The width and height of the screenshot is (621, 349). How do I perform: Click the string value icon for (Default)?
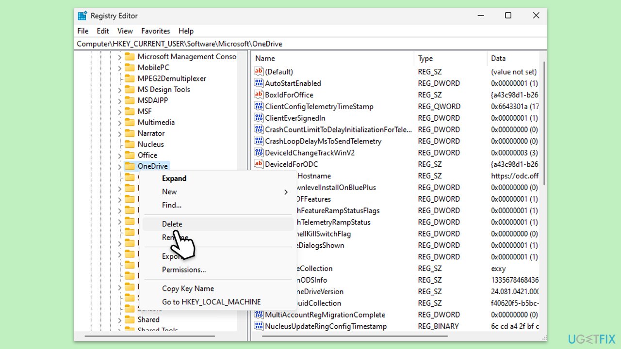[x=259, y=72]
